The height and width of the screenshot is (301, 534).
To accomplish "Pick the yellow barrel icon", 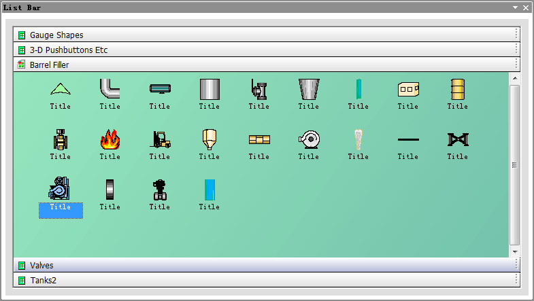I will (457, 89).
